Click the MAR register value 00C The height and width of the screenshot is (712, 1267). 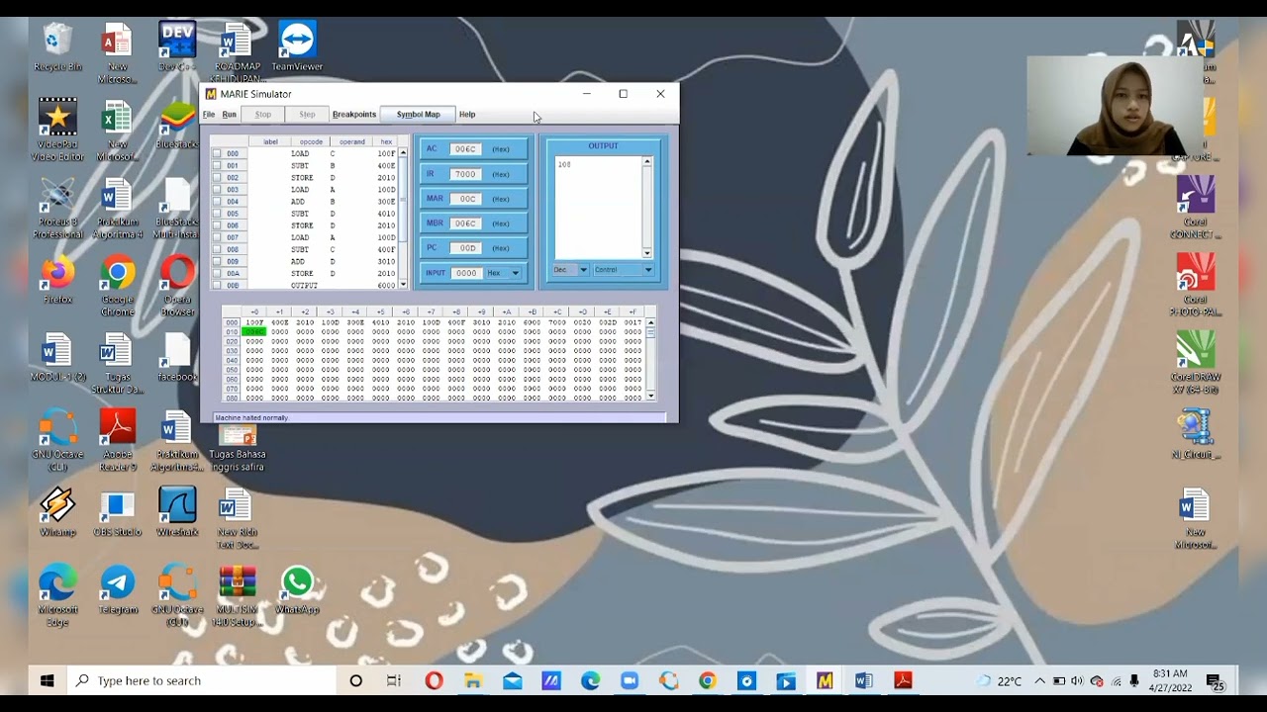(467, 199)
